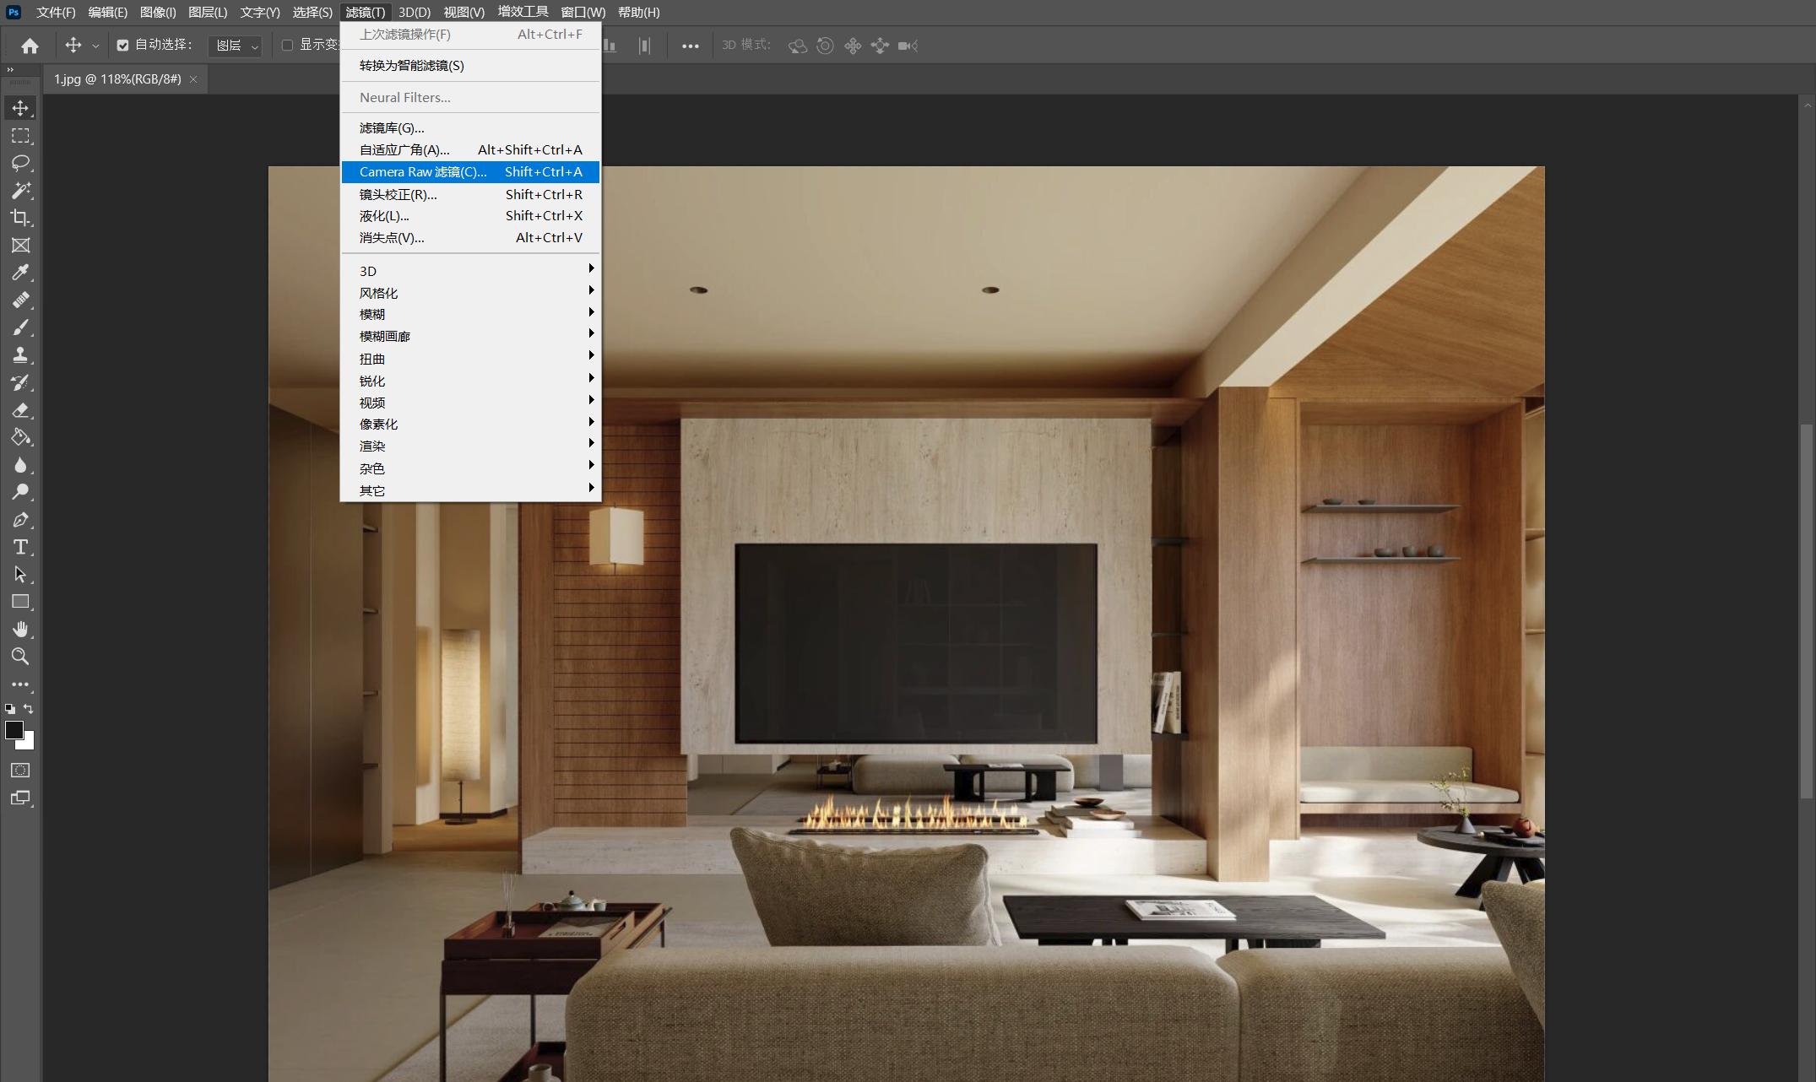
Task: Uncheck the 自动选择 checkbox
Action: 122,46
